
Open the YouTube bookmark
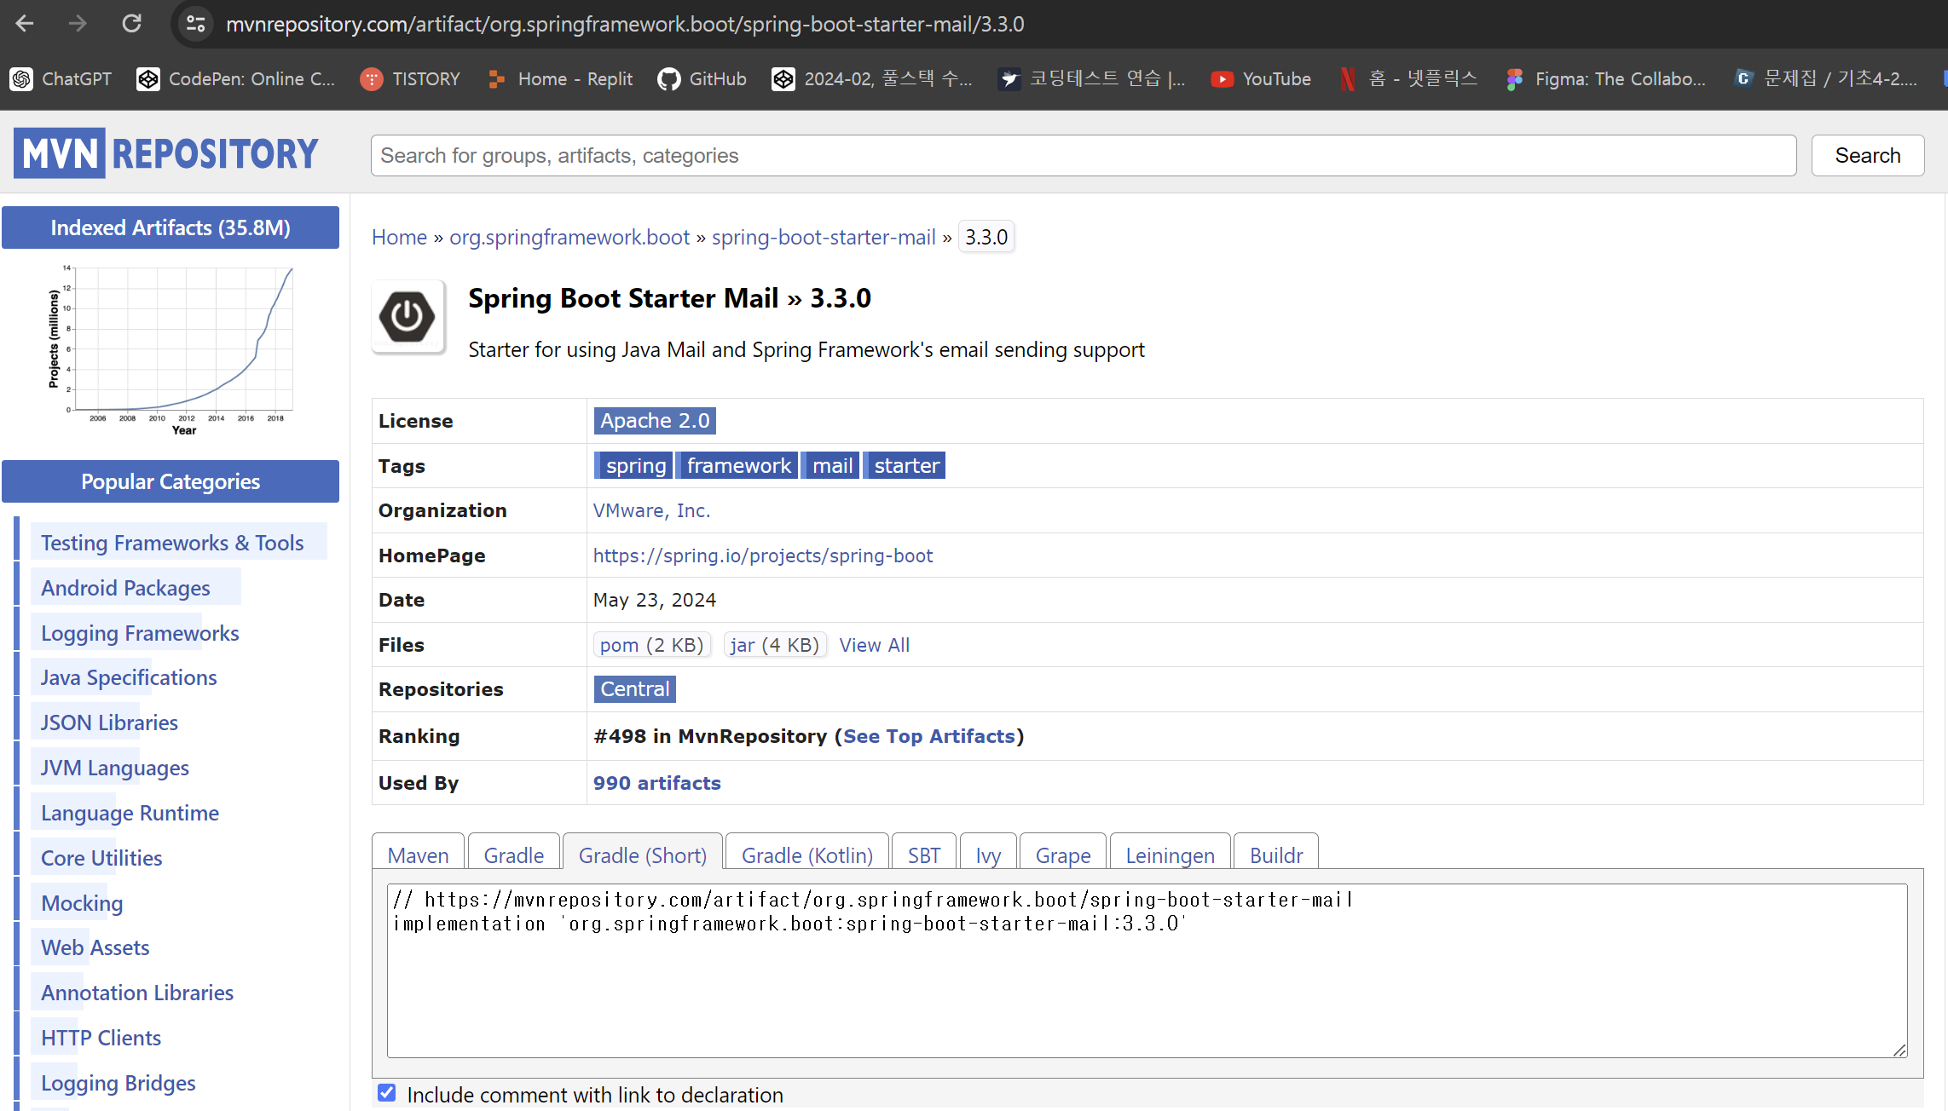point(1261,79)
